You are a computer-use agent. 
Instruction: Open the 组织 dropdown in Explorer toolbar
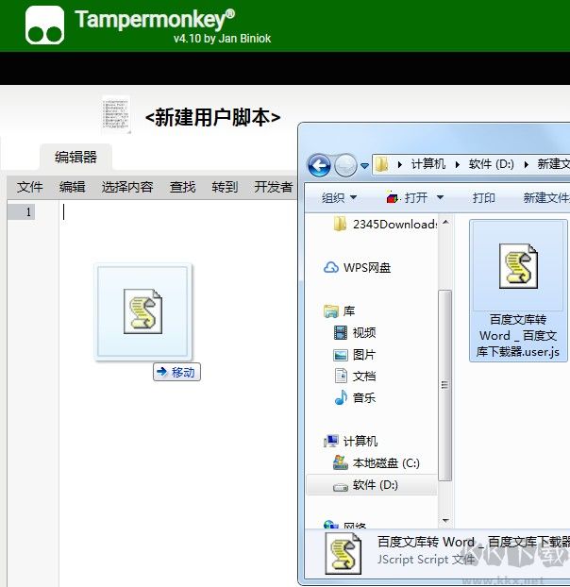pyautogui.click(x=339, y=197)
